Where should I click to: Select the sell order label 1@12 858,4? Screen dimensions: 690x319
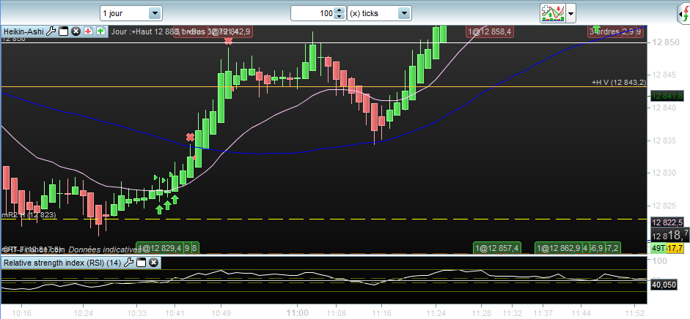coord(489,31)
